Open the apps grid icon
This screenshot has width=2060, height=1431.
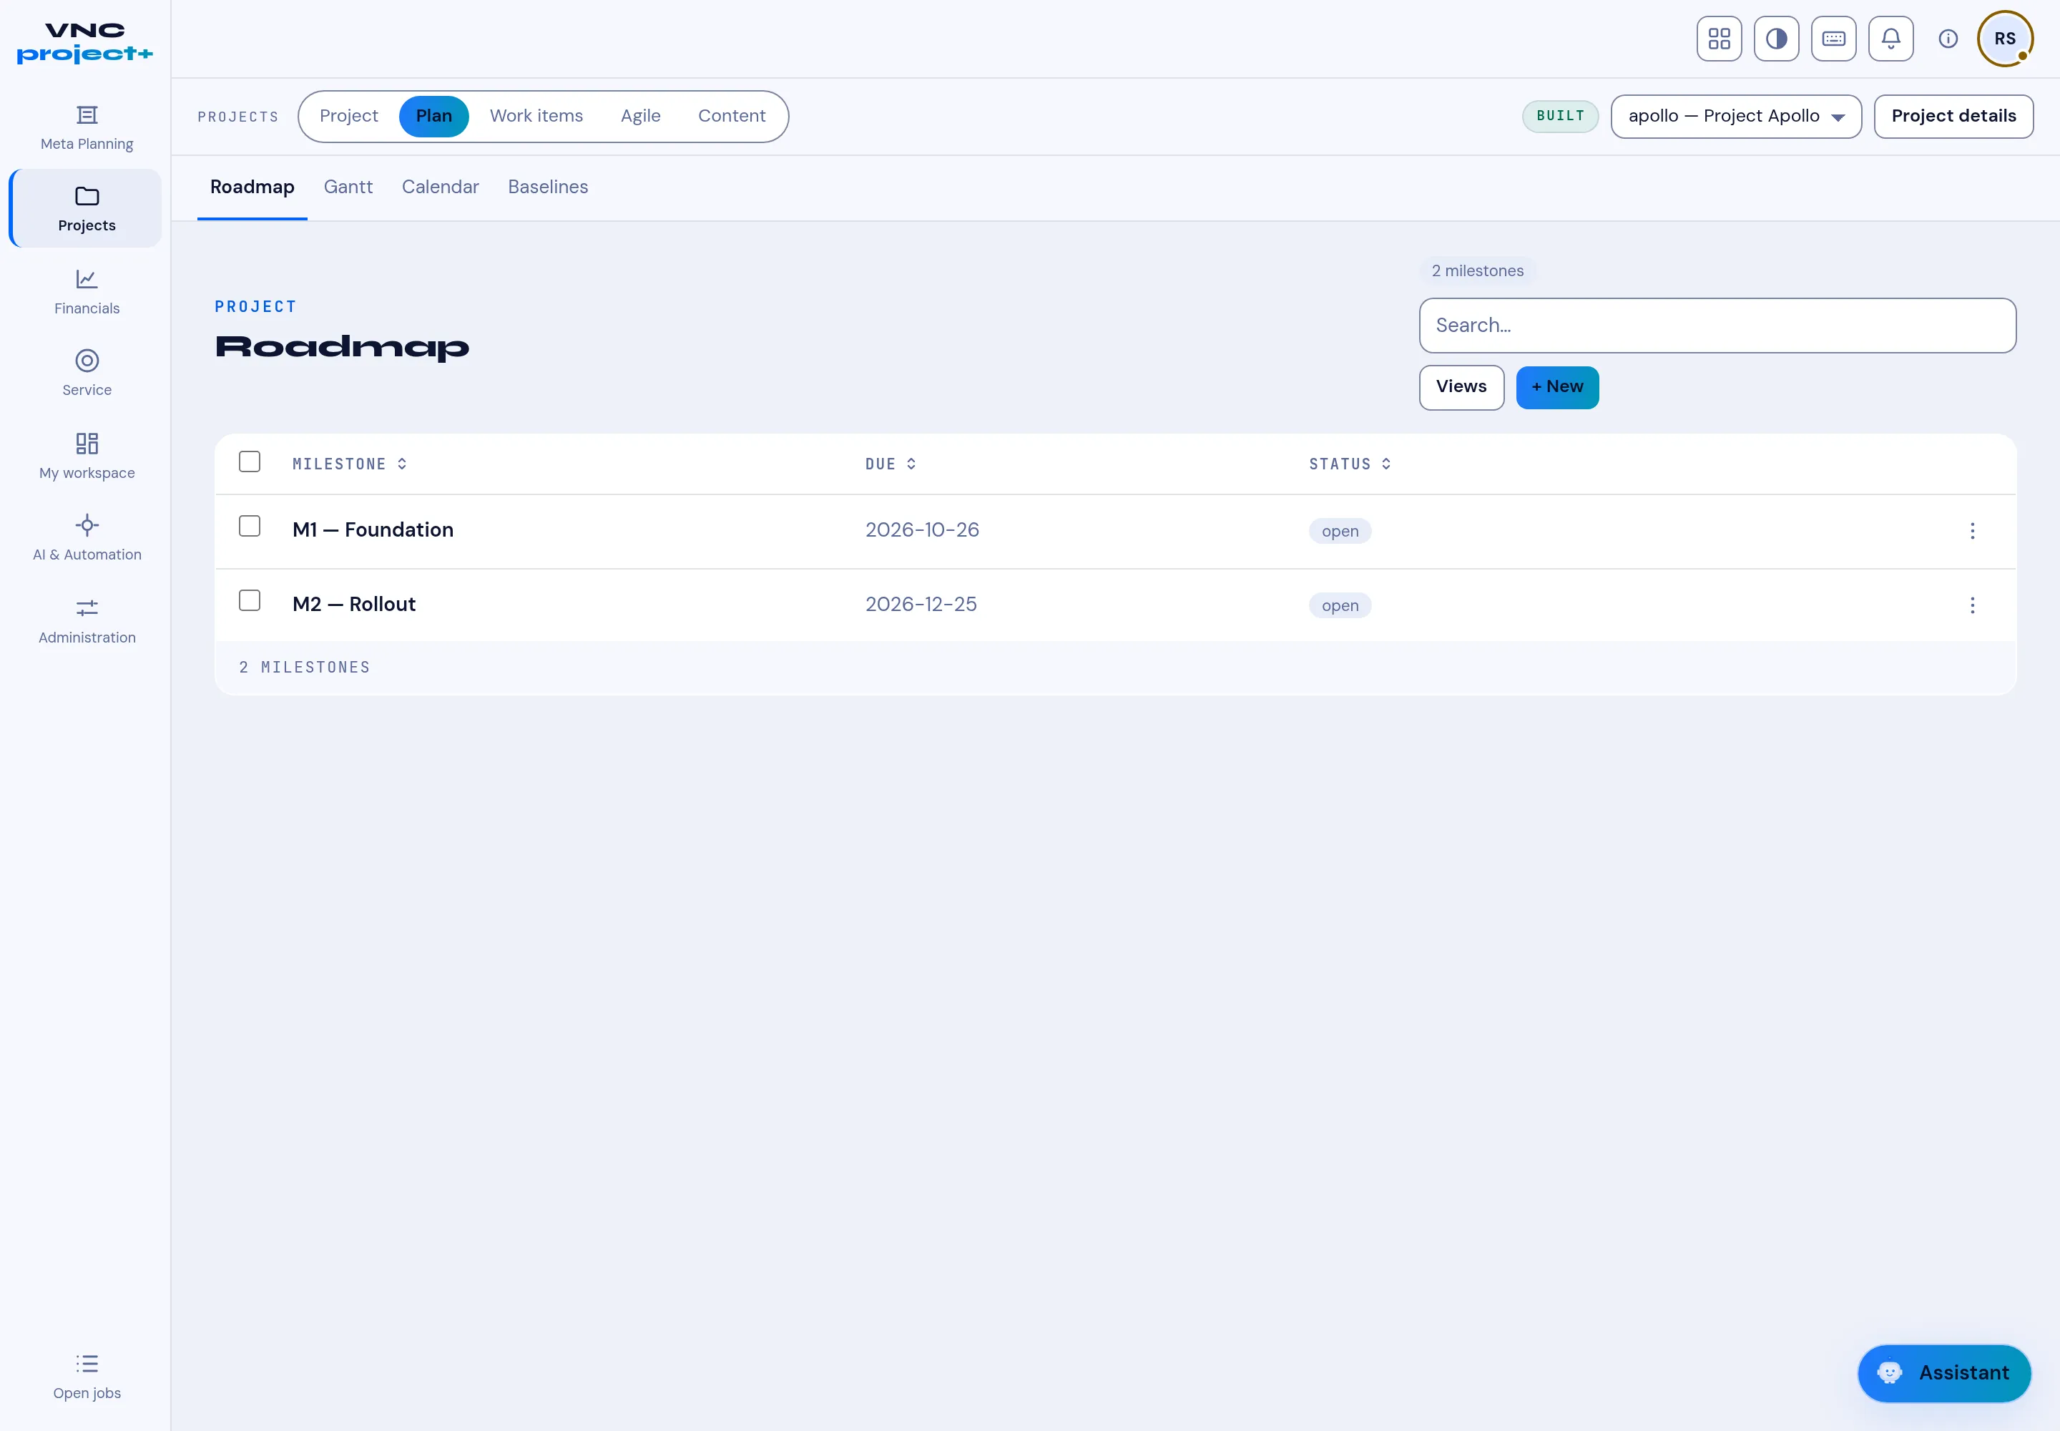click(x=1719, y=39)
